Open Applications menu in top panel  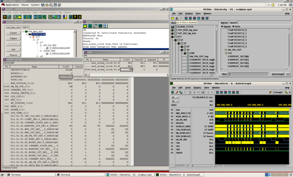pos(12,5)
